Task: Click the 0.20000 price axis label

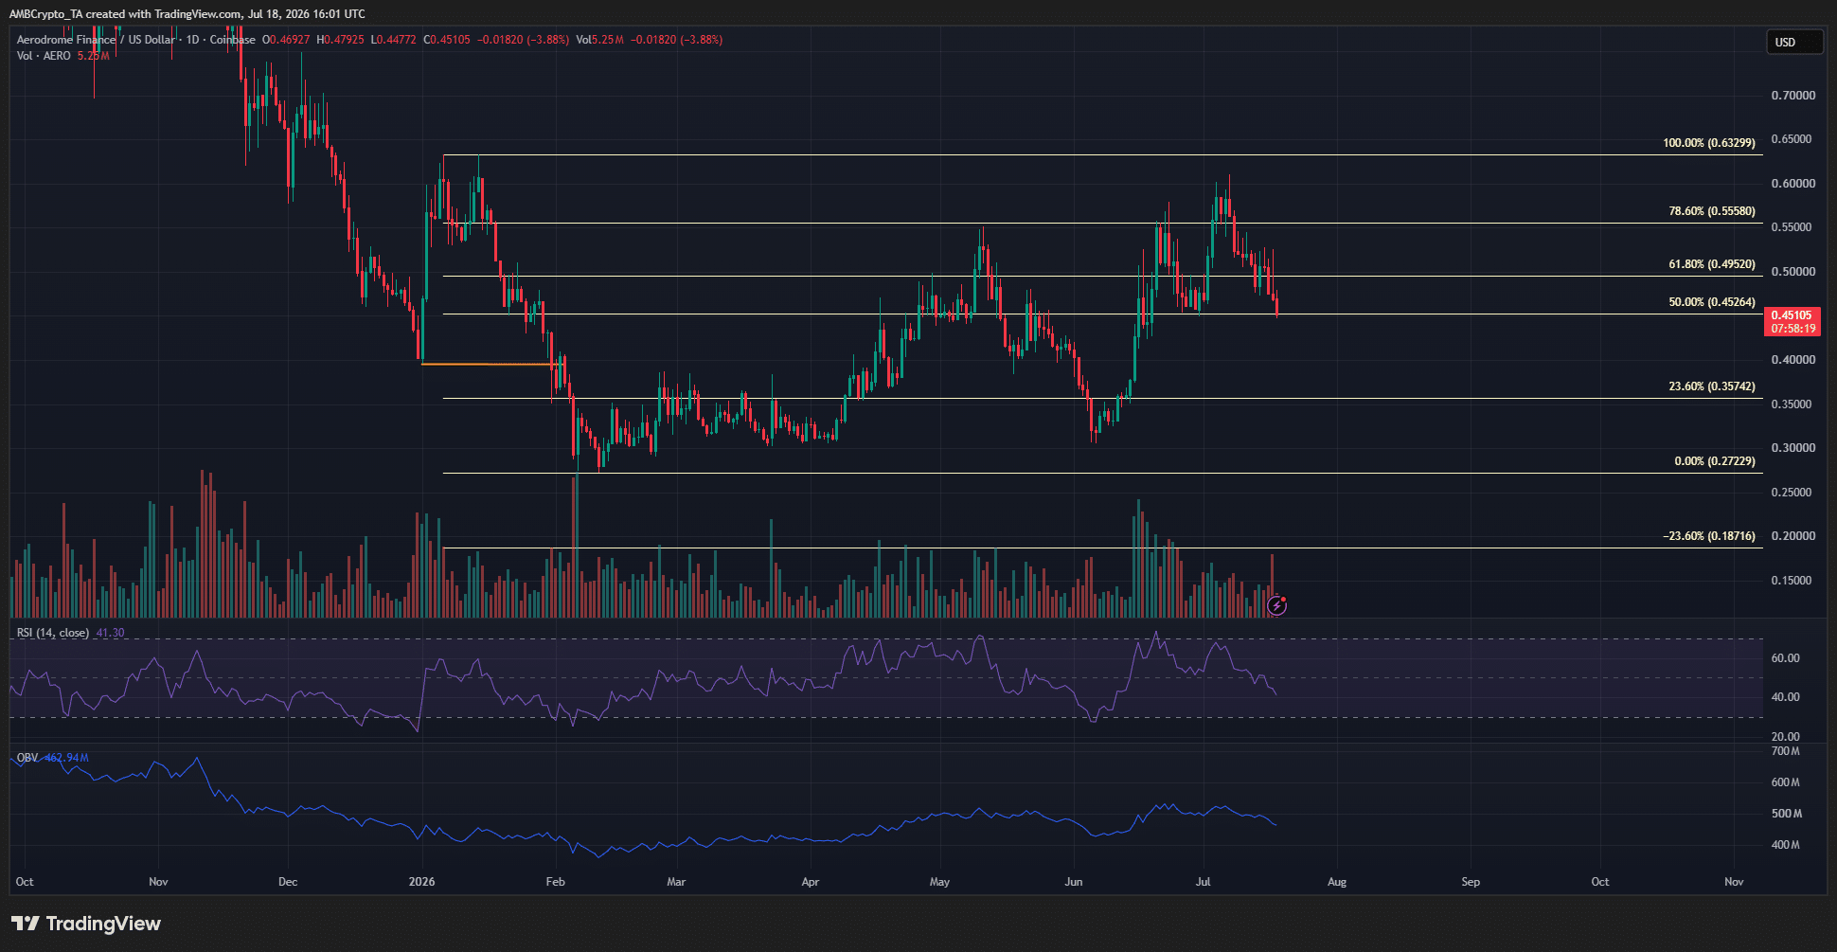Action: [x=1793, y=536]
